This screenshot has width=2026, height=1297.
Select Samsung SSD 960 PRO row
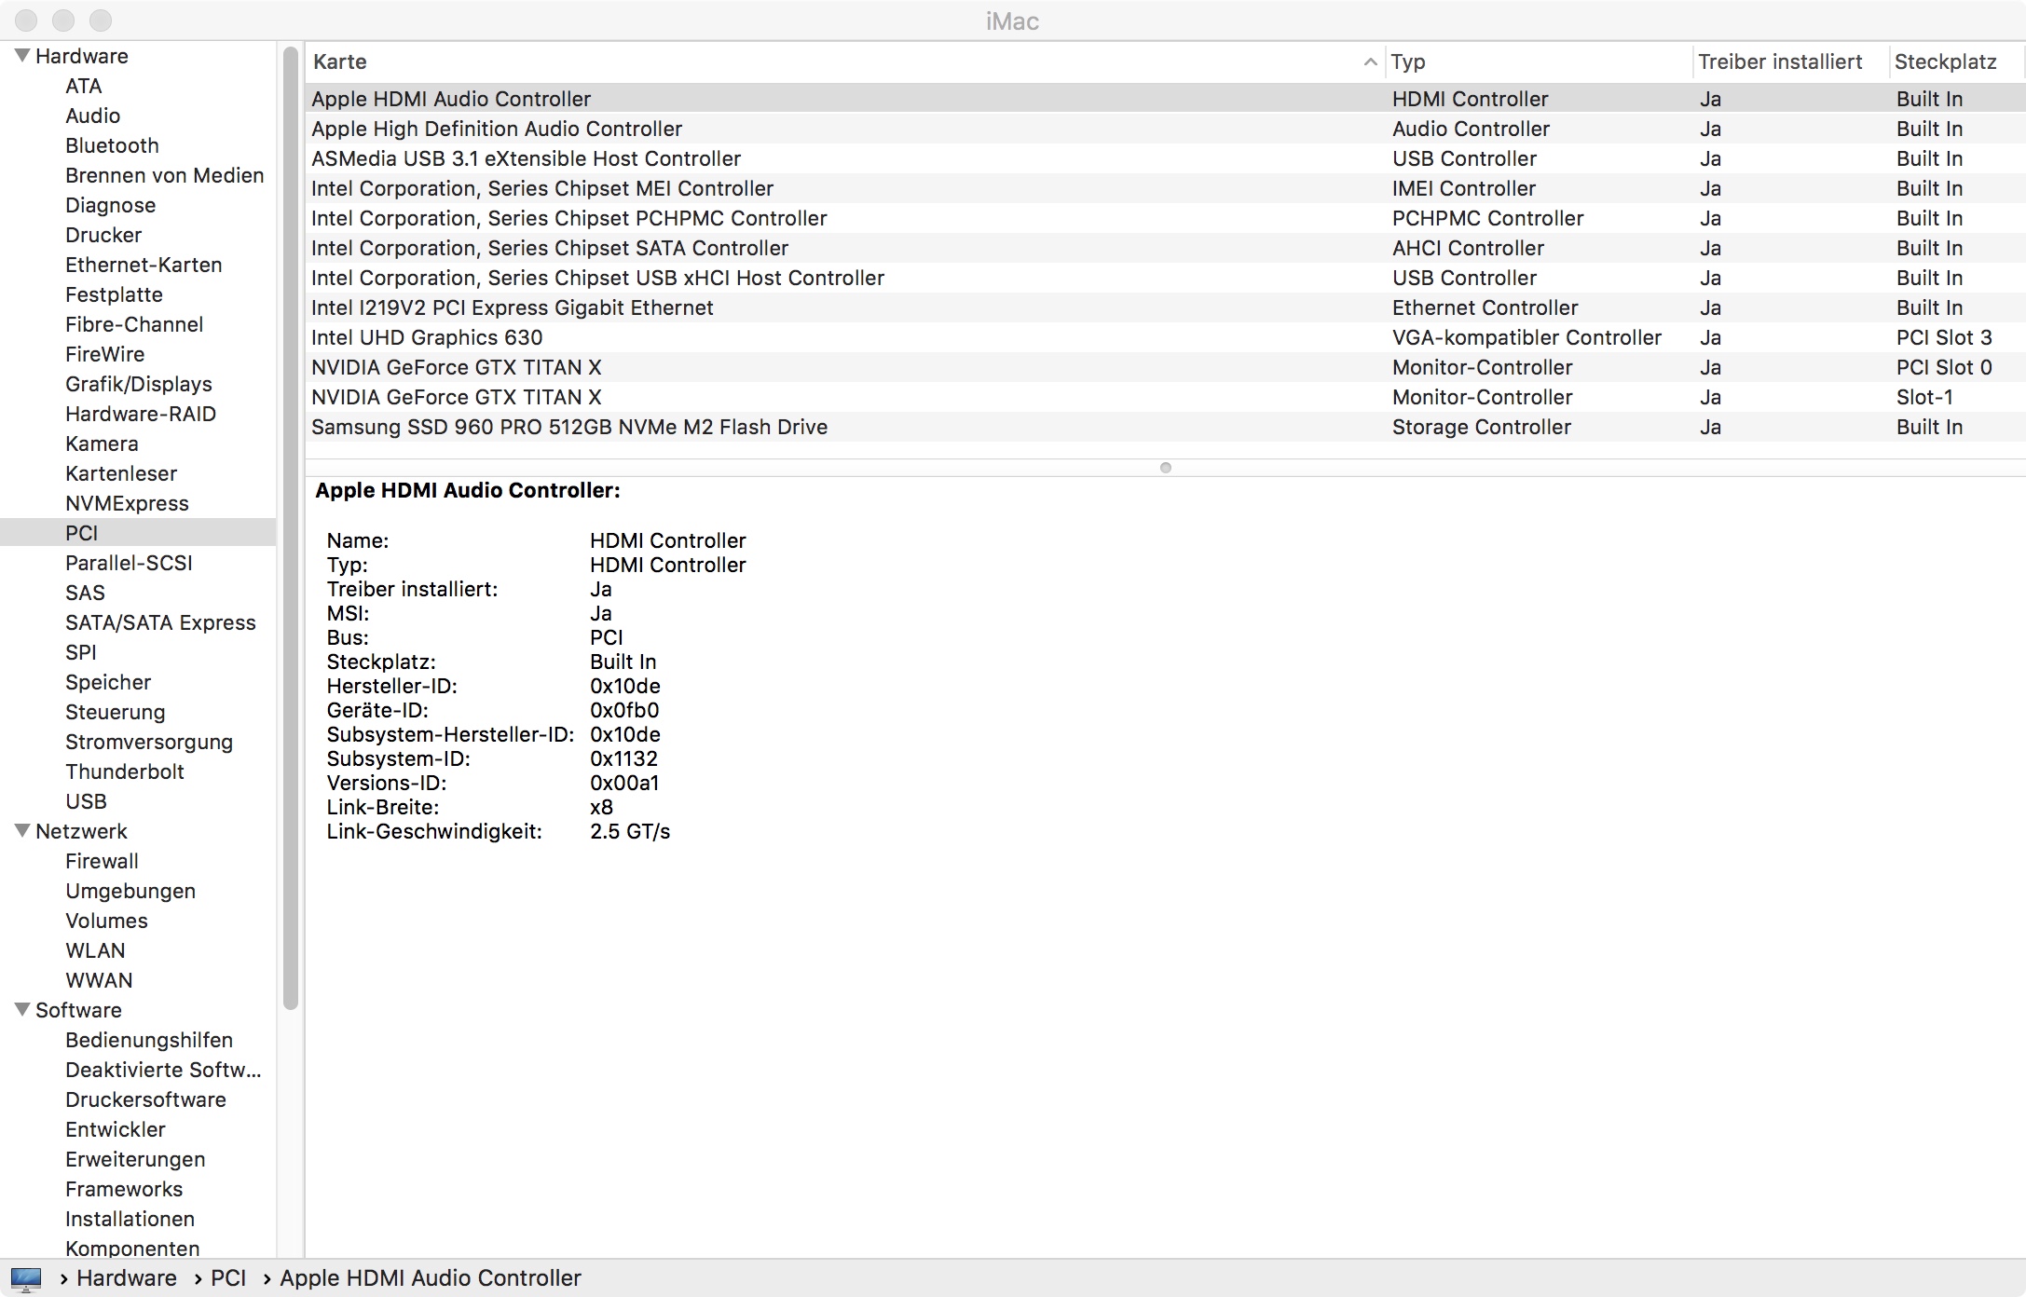coord(568,427)
